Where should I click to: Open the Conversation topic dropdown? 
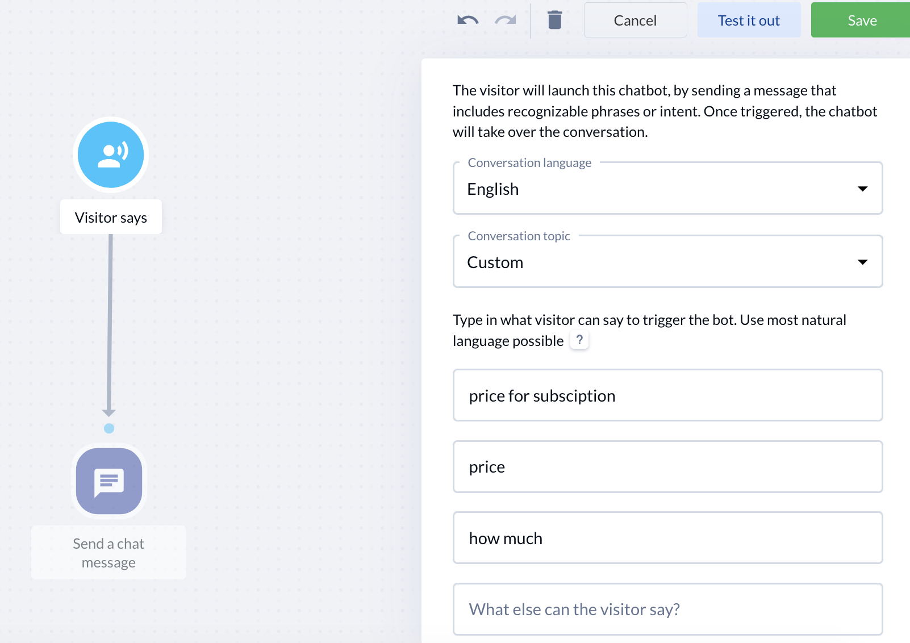point(667,261)
